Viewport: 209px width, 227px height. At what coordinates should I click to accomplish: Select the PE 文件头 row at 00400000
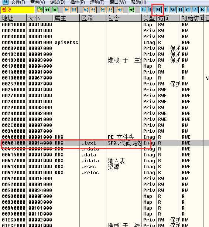pyautogui.click(x=104, y=137)
